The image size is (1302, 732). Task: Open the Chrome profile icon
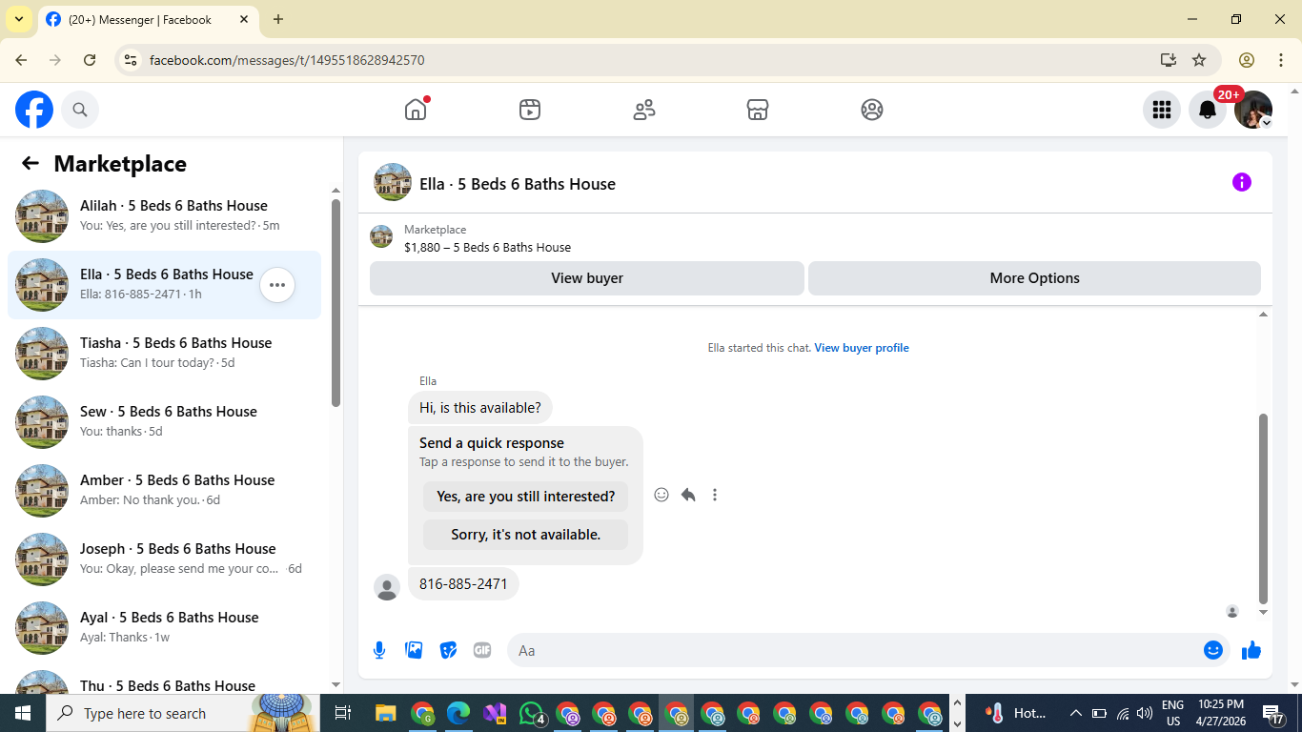point(1247,60)
